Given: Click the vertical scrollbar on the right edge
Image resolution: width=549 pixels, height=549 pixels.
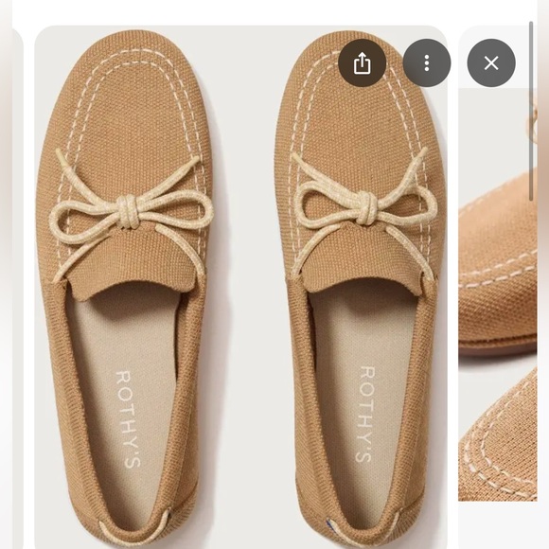Looking at the screenshot, I should 531,111.
